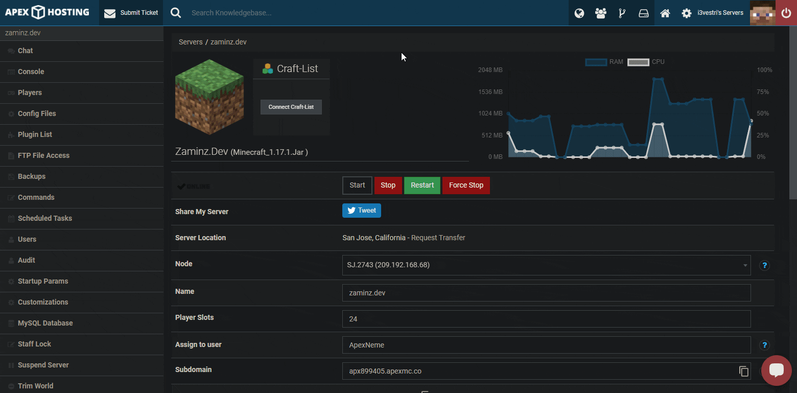Image resolution: width=797 pixels, height=393 pixels.
Task: Open MySQL Database in the sidebar
Action: tap(82, 323)
